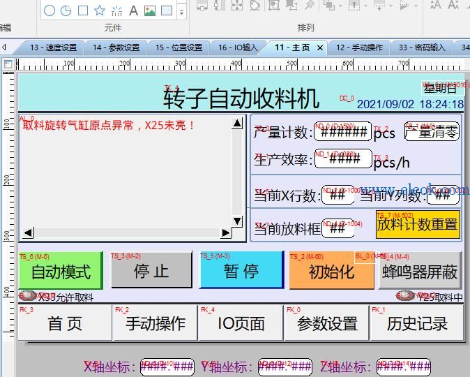Screen dimensions: 470x377
Task: Select the picture element icon
Action: (x=150, y=10)
